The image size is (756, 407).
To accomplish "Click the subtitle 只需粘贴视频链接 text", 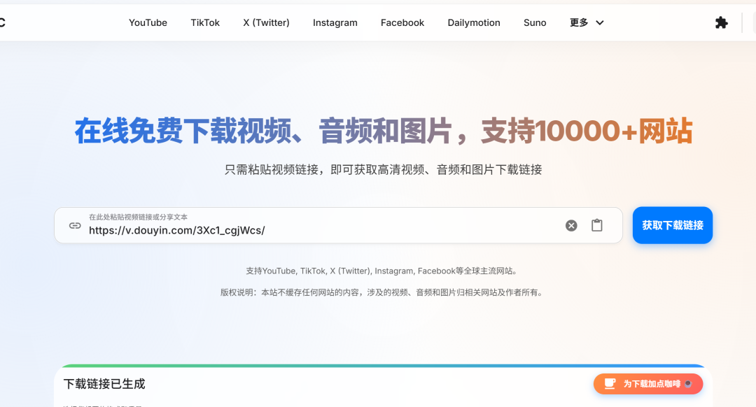I will tap(384, 169).
